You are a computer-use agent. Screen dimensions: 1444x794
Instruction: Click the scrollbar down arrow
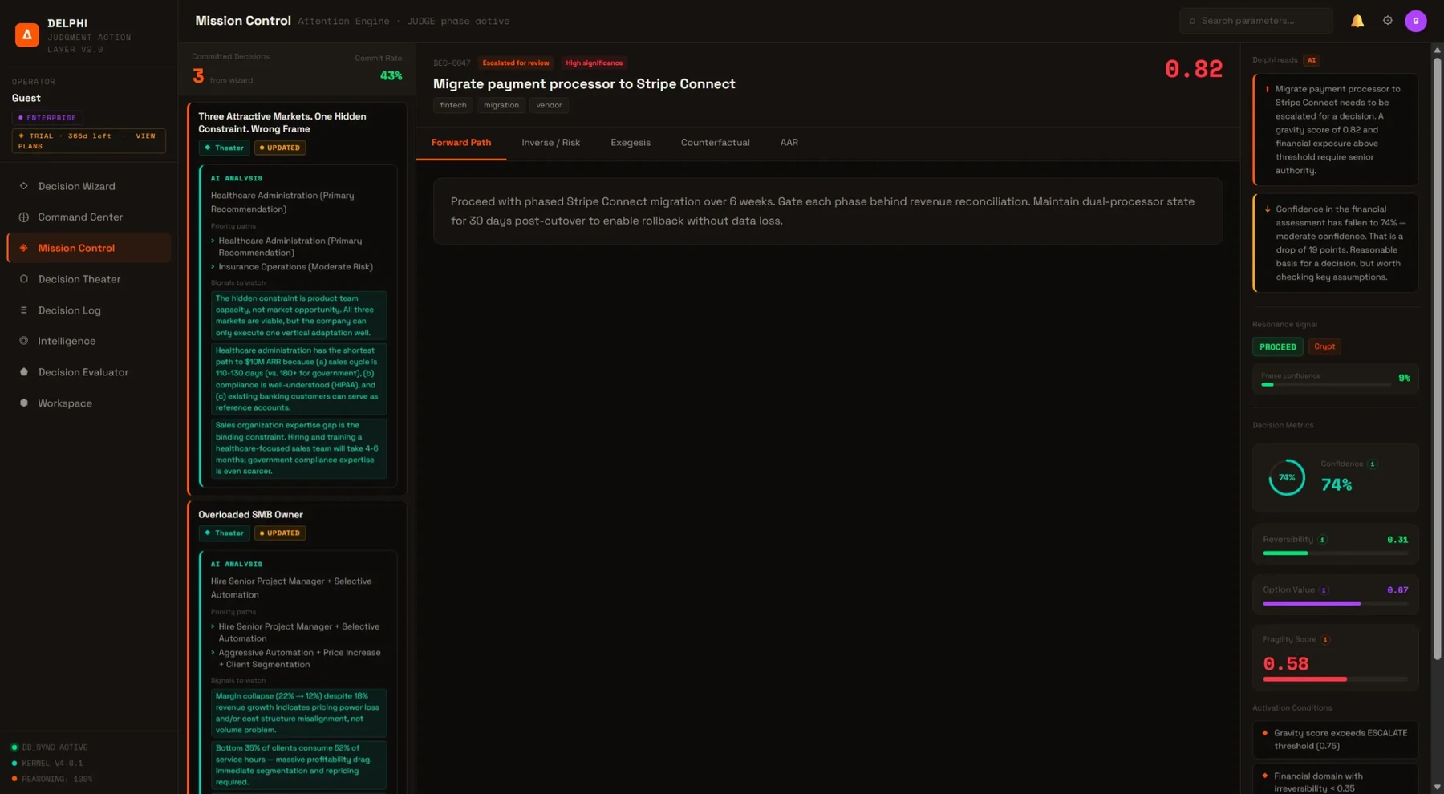(1437, 787)
